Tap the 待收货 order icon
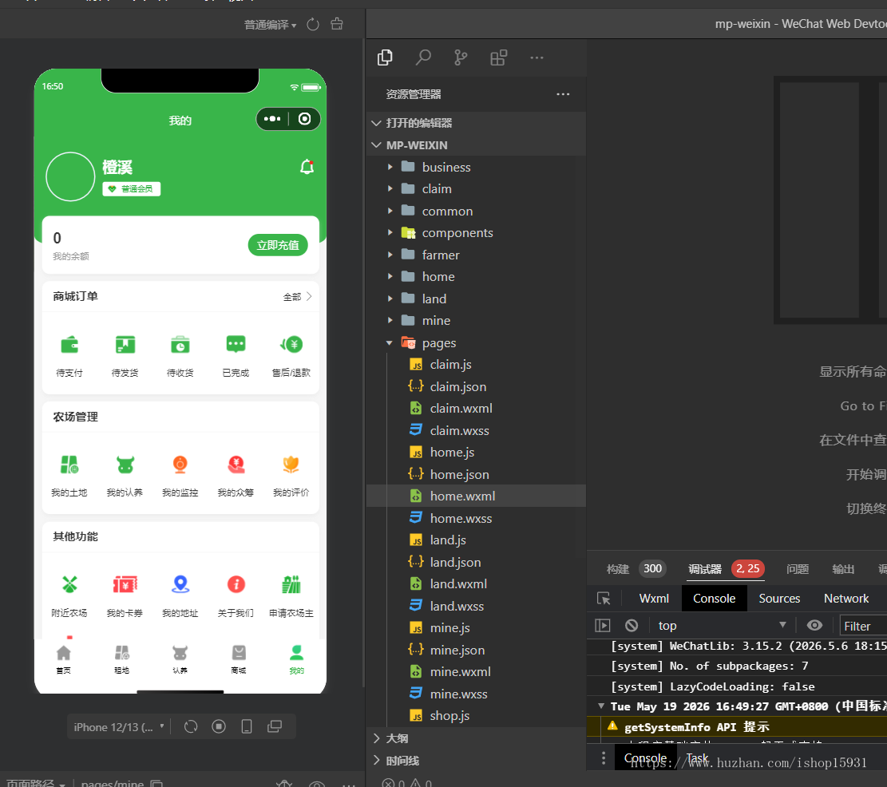Viewport: 887px width, 787px height. pyautogui.click(x=180, y=344)
